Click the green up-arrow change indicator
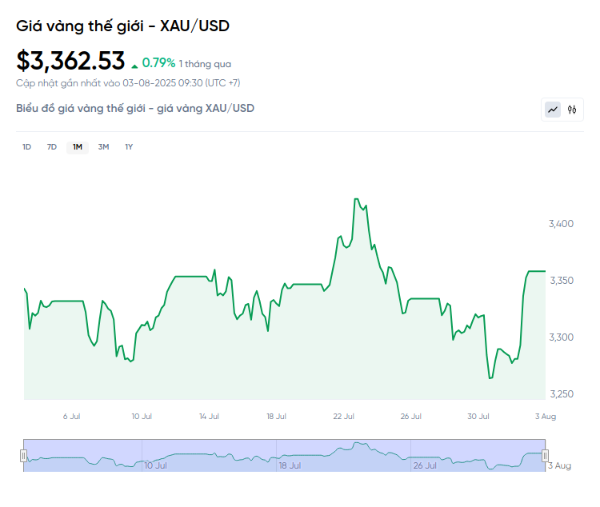The image size is (600, 507). [x=134, y=65]
